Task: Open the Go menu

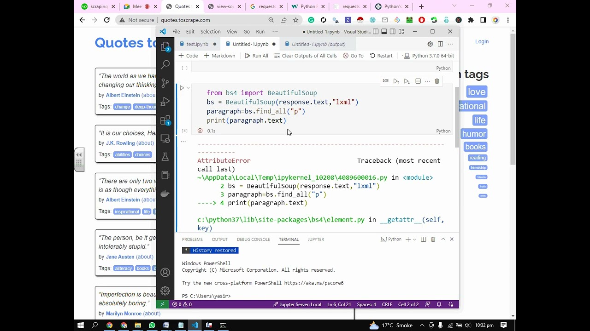Action: point(247,32)
